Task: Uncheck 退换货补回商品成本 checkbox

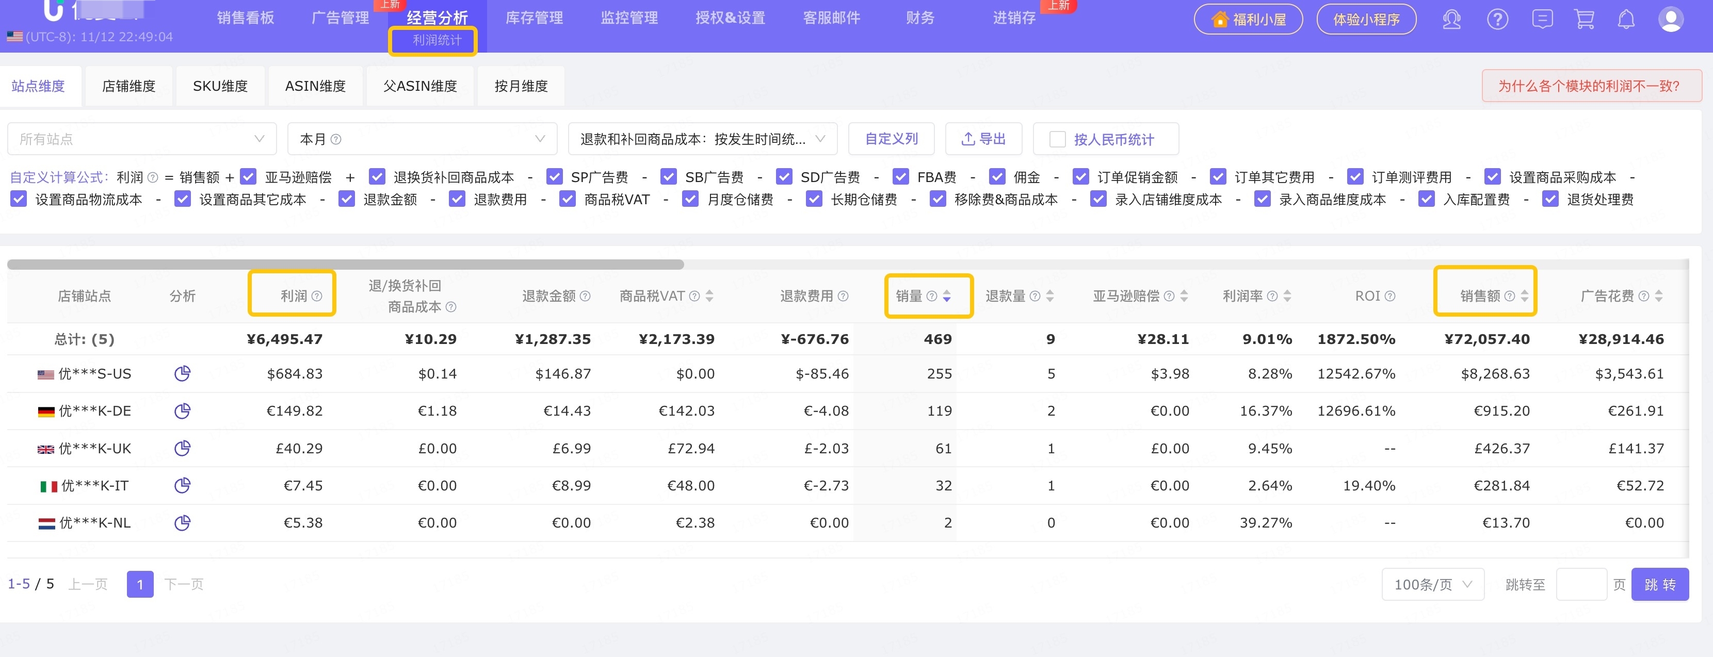Action: [376, 177]
